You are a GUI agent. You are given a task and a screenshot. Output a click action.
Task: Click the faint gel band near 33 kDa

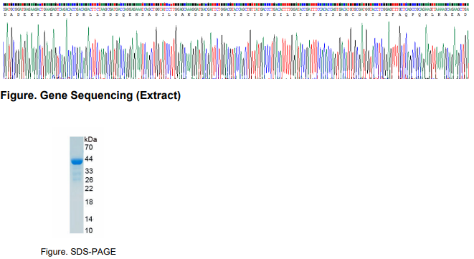coord(77,174)
